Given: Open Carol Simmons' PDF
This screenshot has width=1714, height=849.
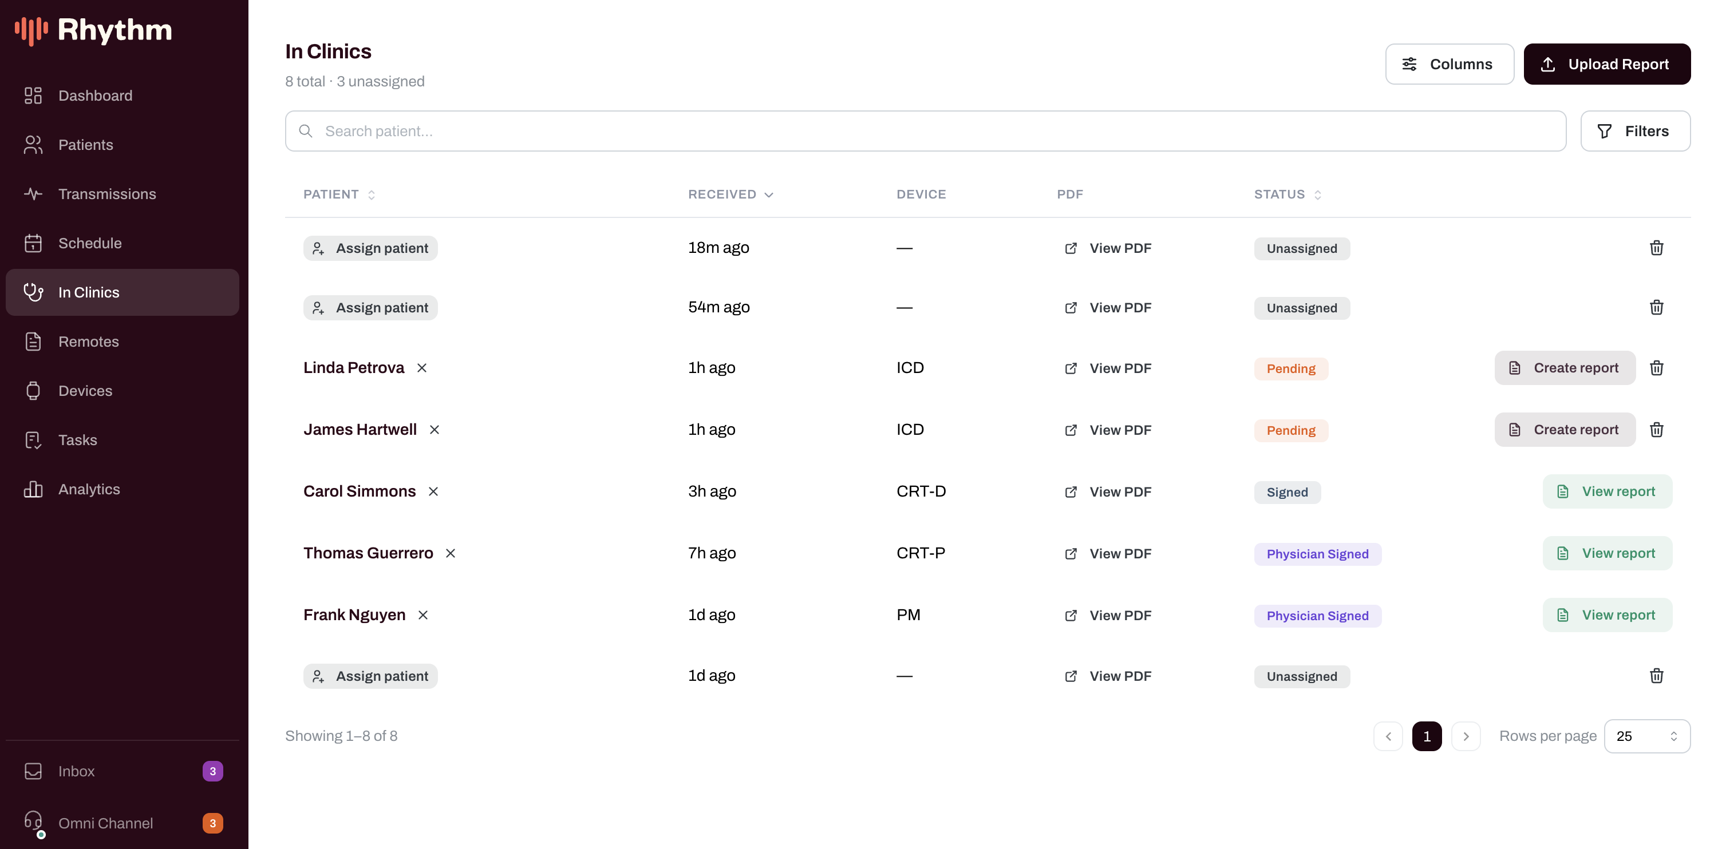Looking at the screenshot, I should coord(1108,491).
